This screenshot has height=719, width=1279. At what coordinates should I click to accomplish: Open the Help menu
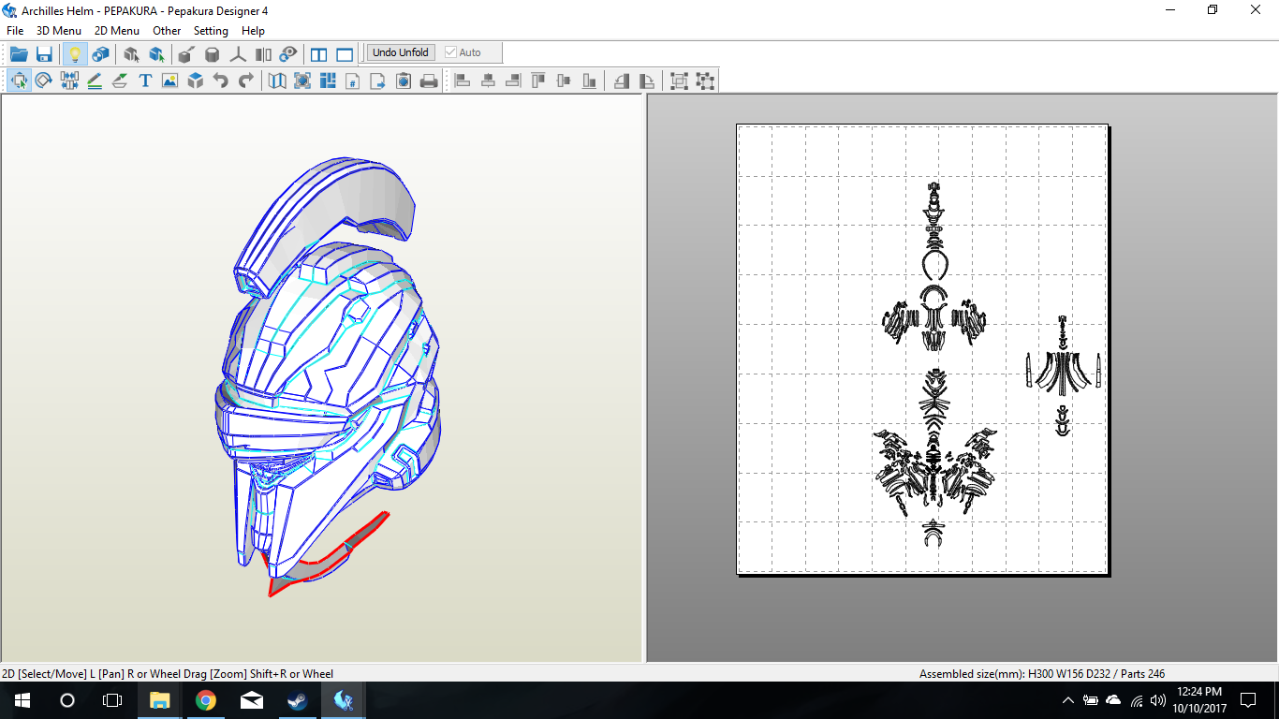click(x=253, y=31)
